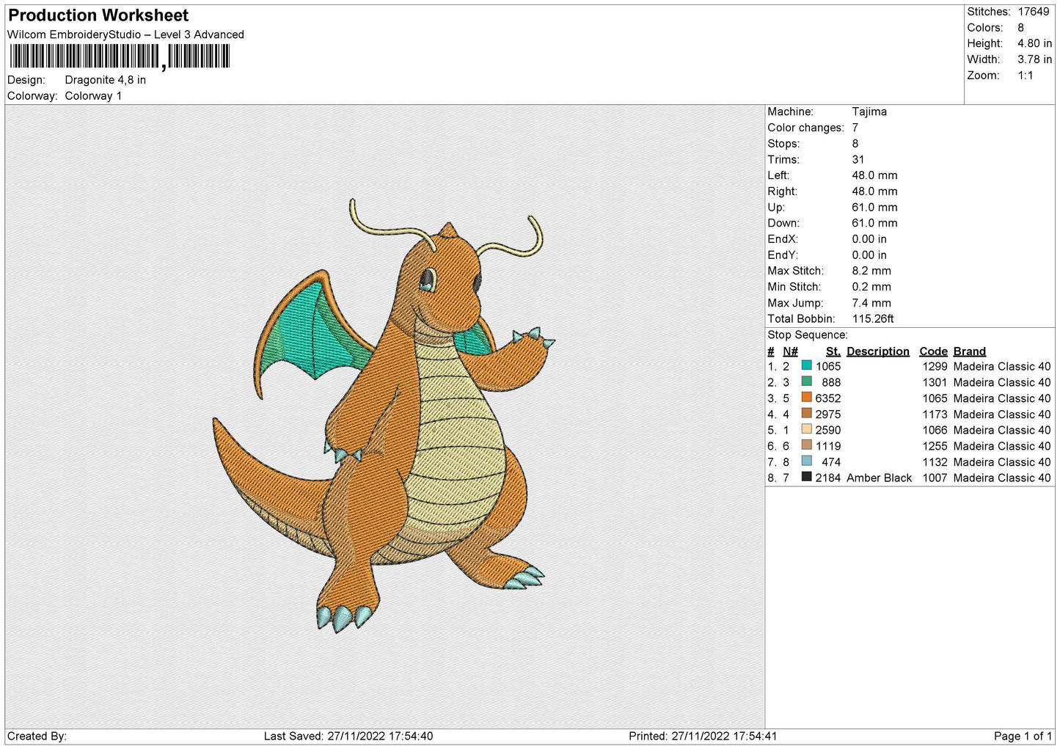The width and height of the screenshot is (1060, 749).
Task: Click EndY value '0.00 in'
Action: 869,255
